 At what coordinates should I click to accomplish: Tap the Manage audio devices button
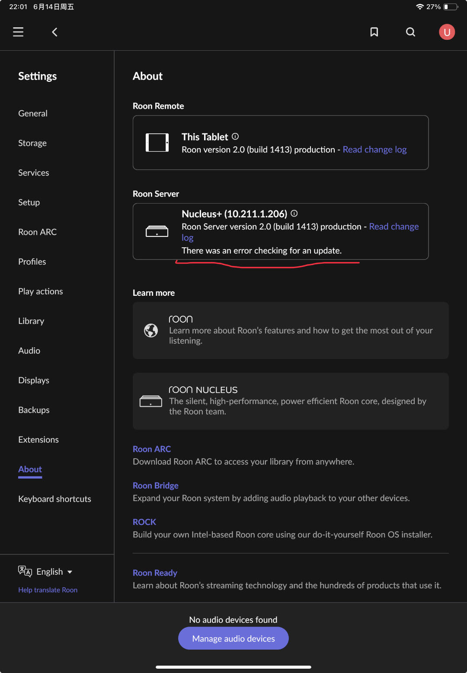pos(233,638)
